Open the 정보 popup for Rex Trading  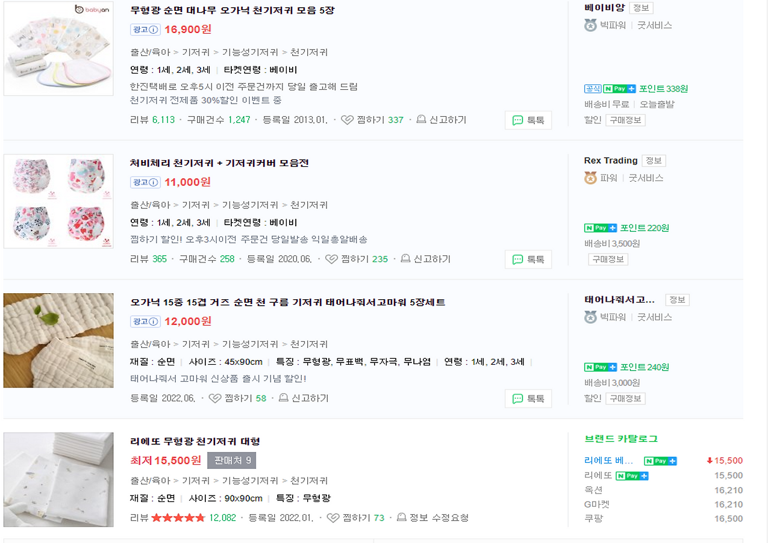pos(654,160)
